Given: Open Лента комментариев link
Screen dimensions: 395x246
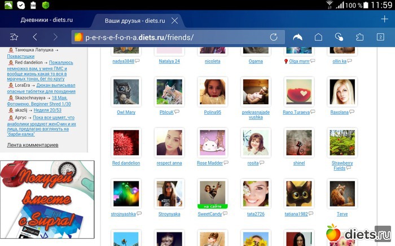Looking at the screenshot, I should 32,145.
